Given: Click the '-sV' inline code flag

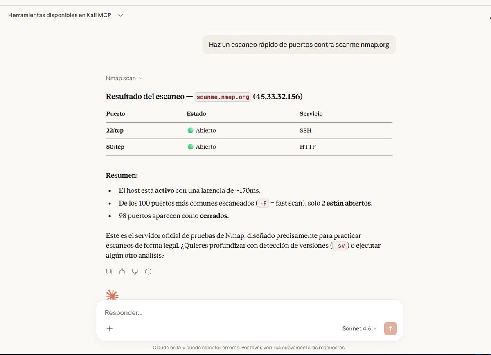Looking at the screenshot, I should 340,246.
